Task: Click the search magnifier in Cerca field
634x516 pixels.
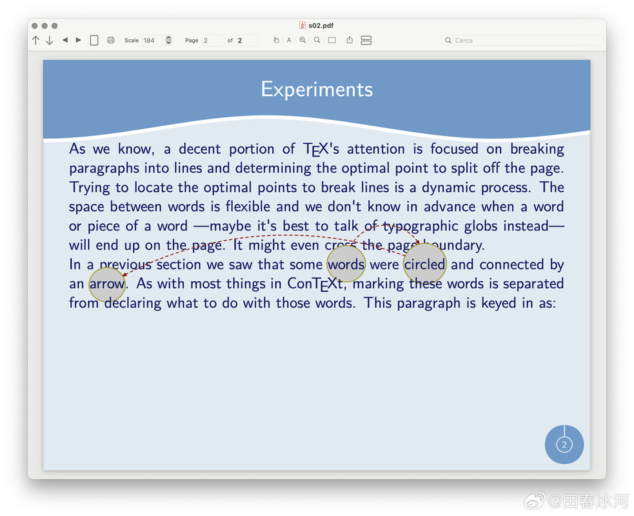Action: [x=448, y=41]
